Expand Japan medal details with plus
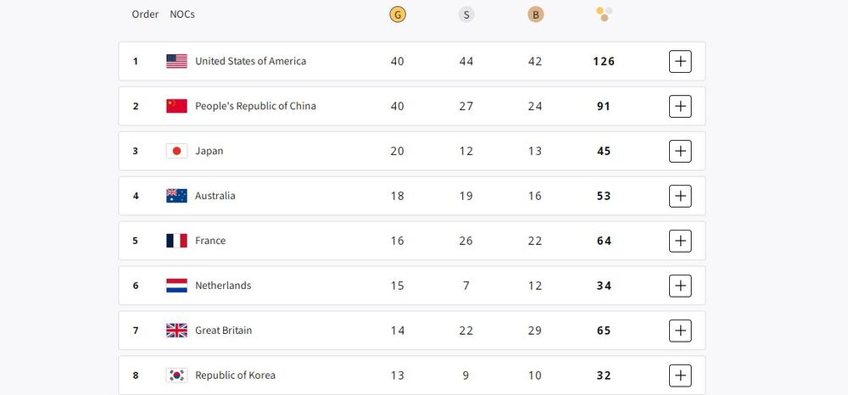 coord(680,151)
